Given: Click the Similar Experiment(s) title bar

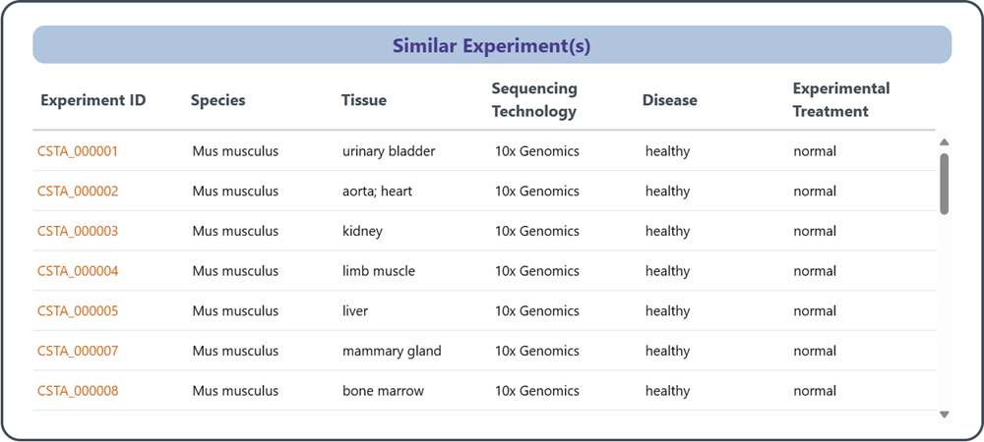Looking at the screenshot, I should click(492, 45).
